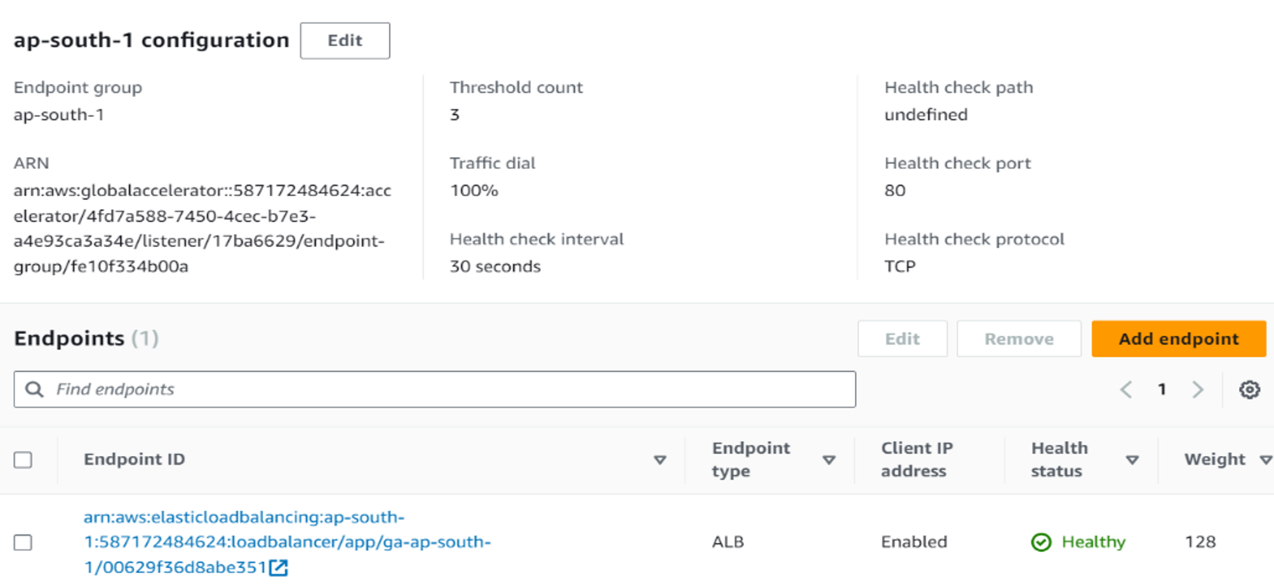The image size is (1274, 584).
Task: Click Edit button in Endpoints section
Action: coord(902,339)
